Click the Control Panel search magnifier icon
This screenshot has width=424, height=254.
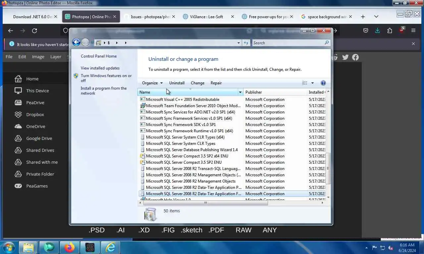coord(327,43)
